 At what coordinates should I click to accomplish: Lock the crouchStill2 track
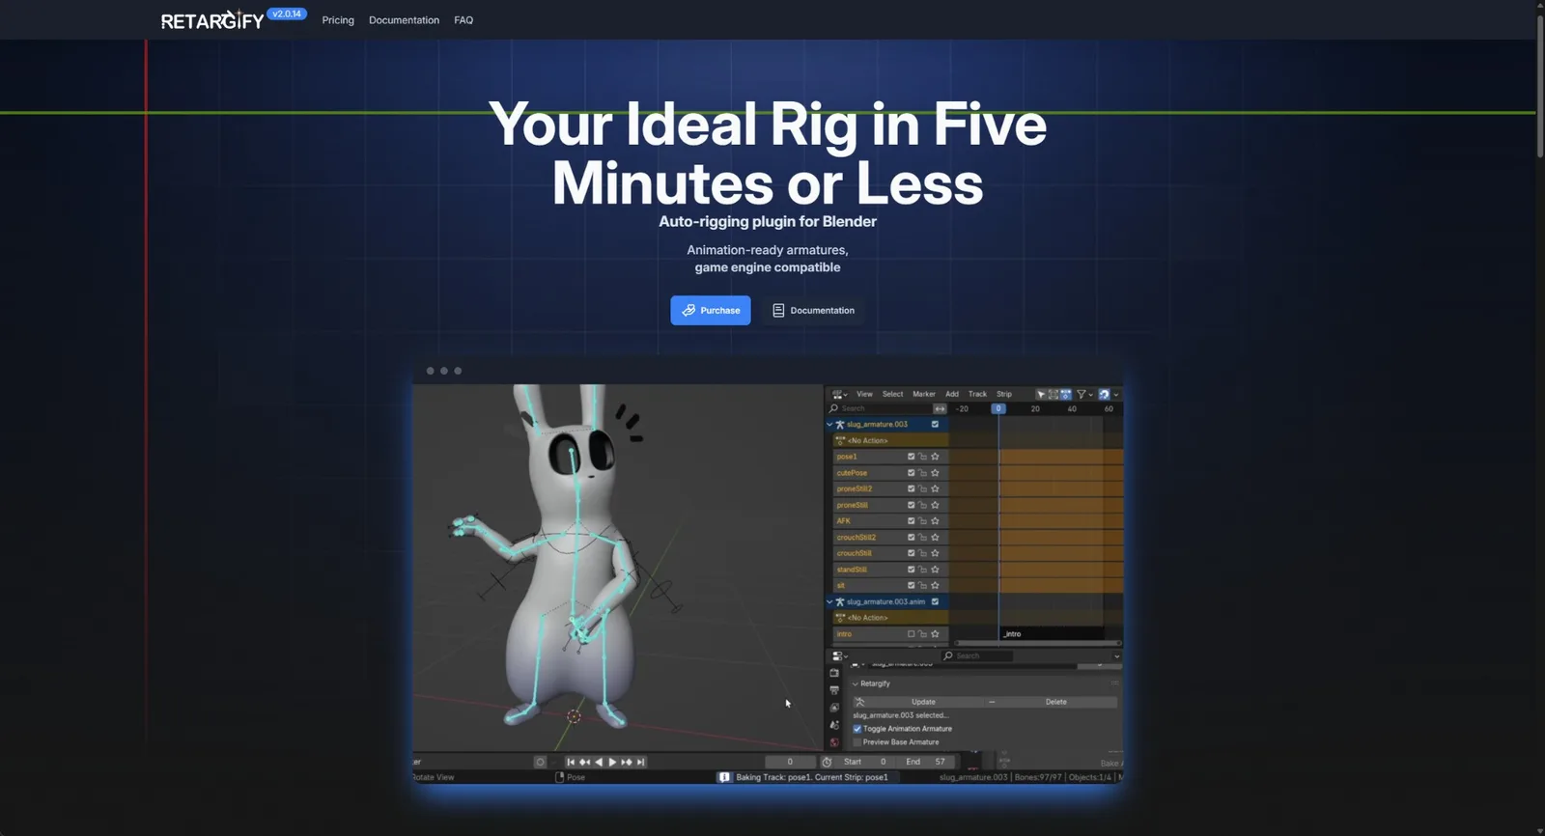922,537
